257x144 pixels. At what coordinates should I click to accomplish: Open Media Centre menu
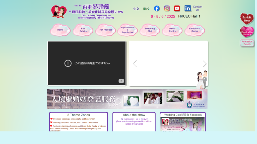[x=172, y=30]
